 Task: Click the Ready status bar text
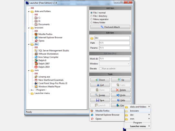29,112
